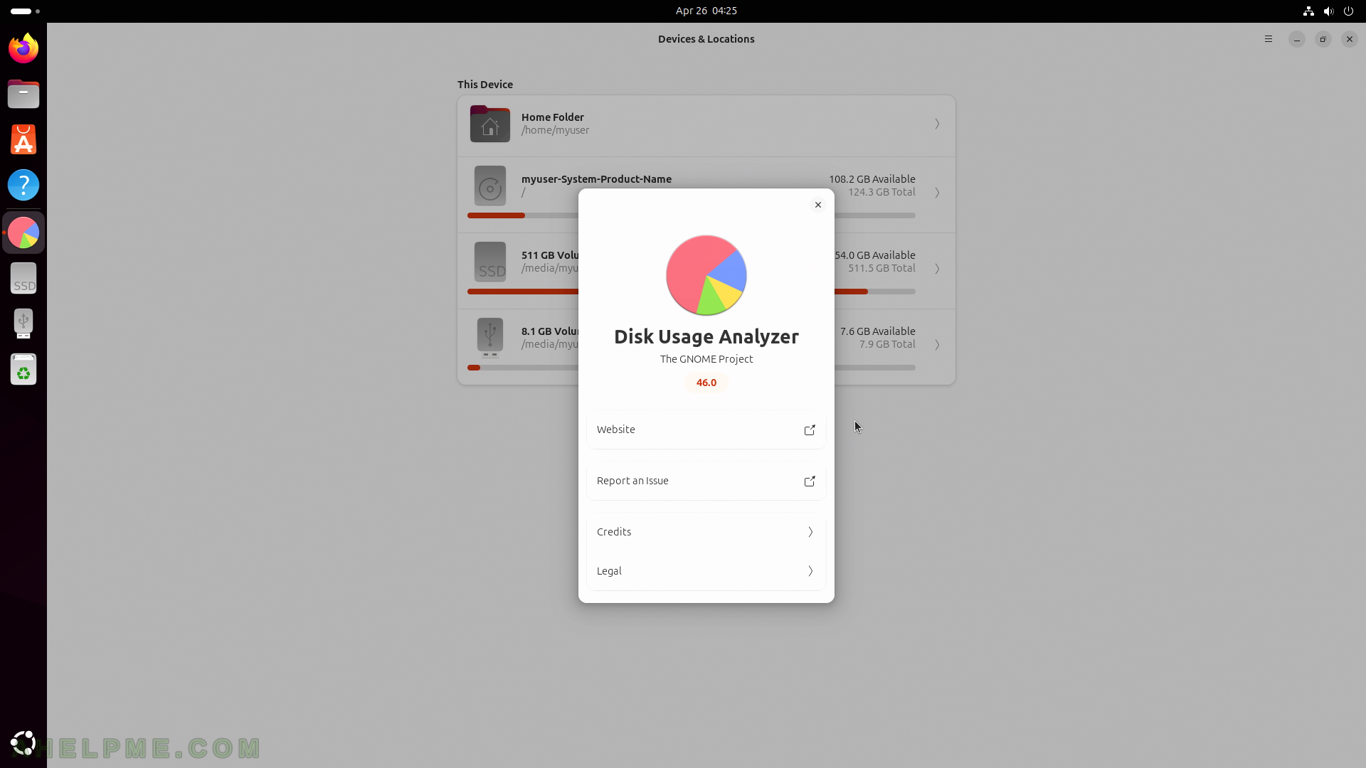The image size is (1366, 768).
Task: Click the power icon in the top bar
Action: pos(1348,11)
